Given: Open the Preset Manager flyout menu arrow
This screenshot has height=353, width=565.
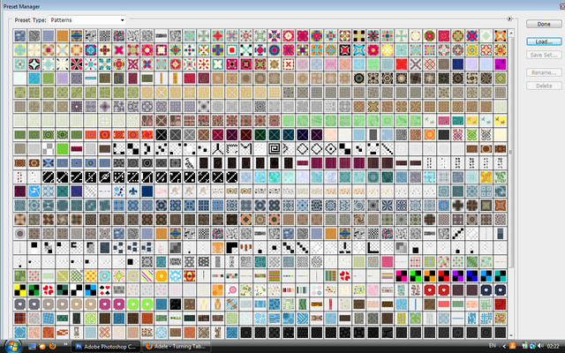Looking at the screenshot, I should click(509, 19).
